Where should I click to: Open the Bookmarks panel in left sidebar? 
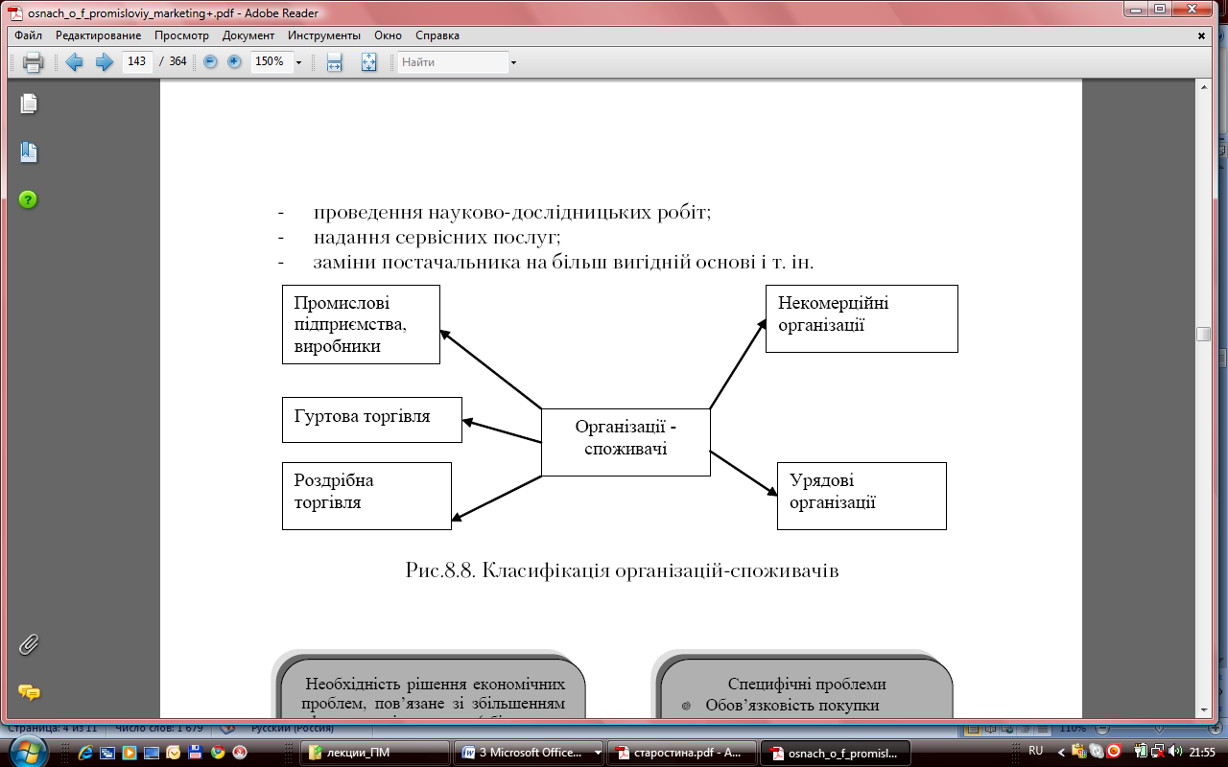(x=29, y=151)
